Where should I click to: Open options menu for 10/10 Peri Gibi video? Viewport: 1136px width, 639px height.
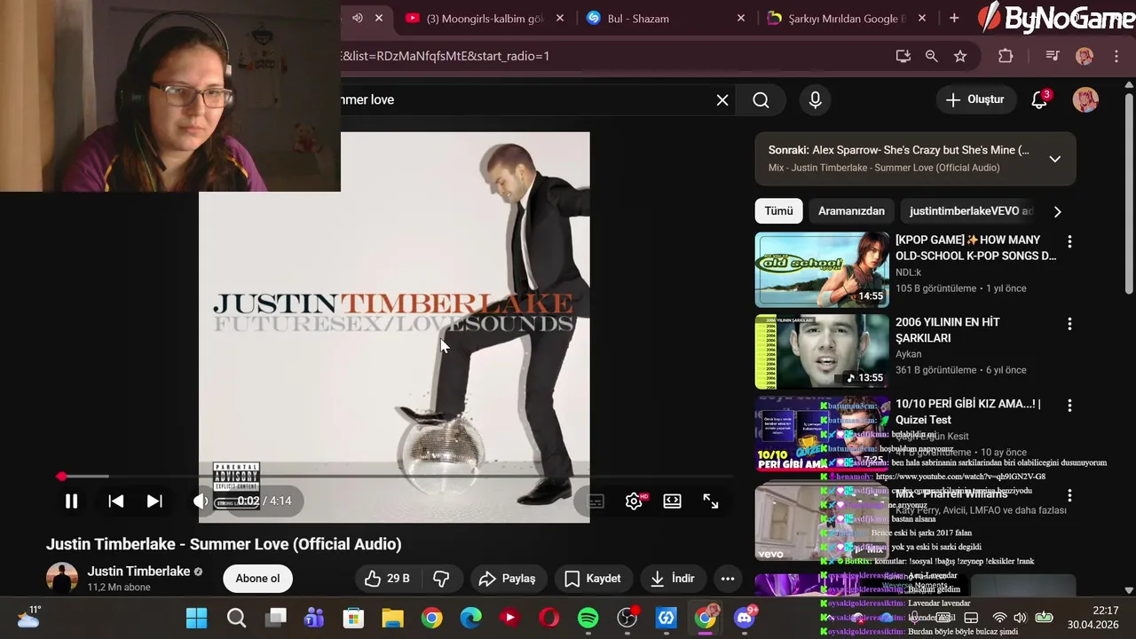tap(1069, 406)
